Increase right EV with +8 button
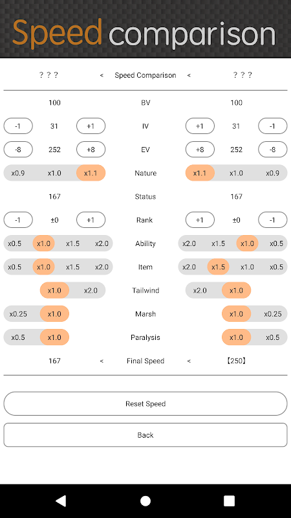This screenshot has width=291, height=518. tap(200, 150)
